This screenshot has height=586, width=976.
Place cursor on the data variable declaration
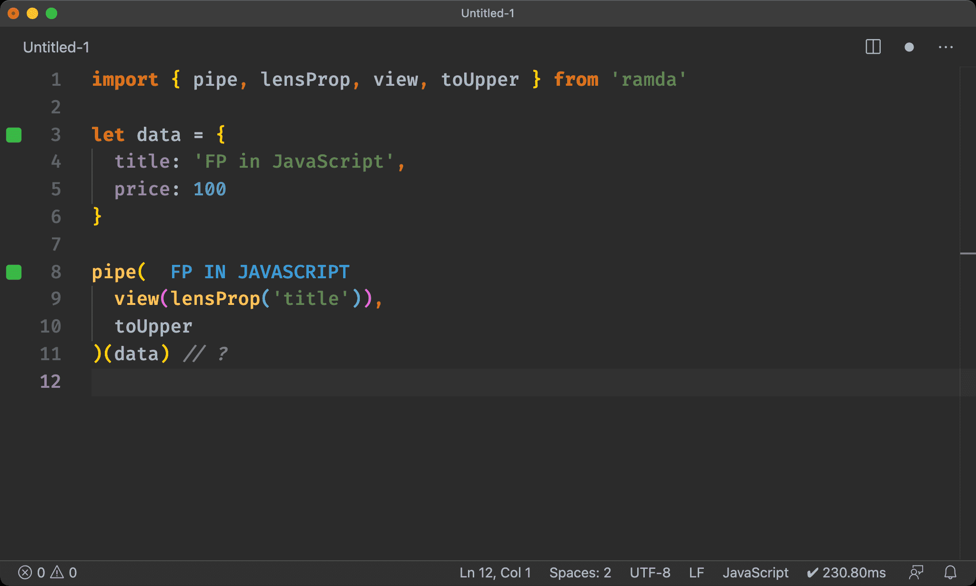point(159,135)
